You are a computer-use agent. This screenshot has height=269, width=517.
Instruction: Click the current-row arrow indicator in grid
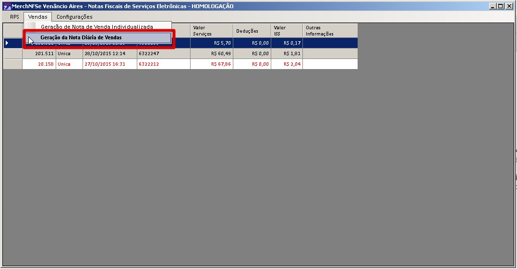[7, 43]
